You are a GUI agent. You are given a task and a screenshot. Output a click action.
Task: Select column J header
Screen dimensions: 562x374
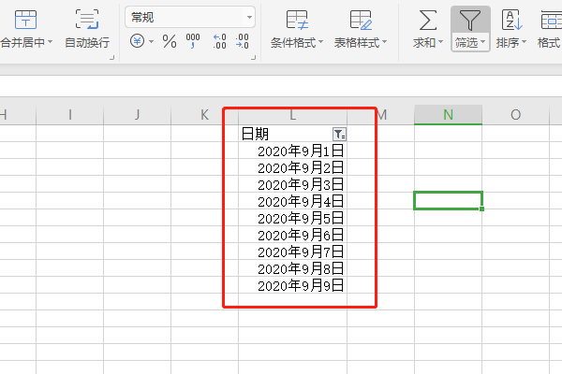[138, 115]
